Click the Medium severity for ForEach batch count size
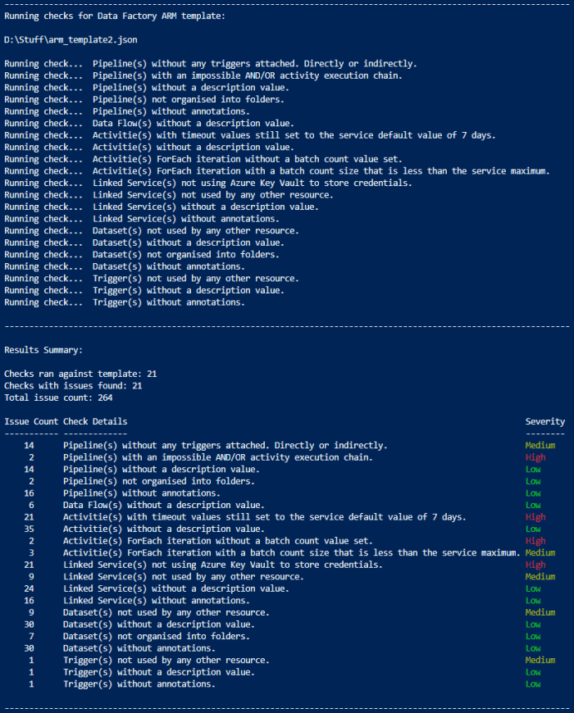The height and width of the screenshot is (713, 574). (x=540, y=552)
